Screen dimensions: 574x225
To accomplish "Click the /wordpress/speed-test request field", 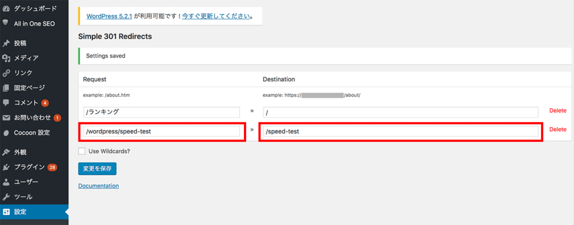I will tap(161, 131).
